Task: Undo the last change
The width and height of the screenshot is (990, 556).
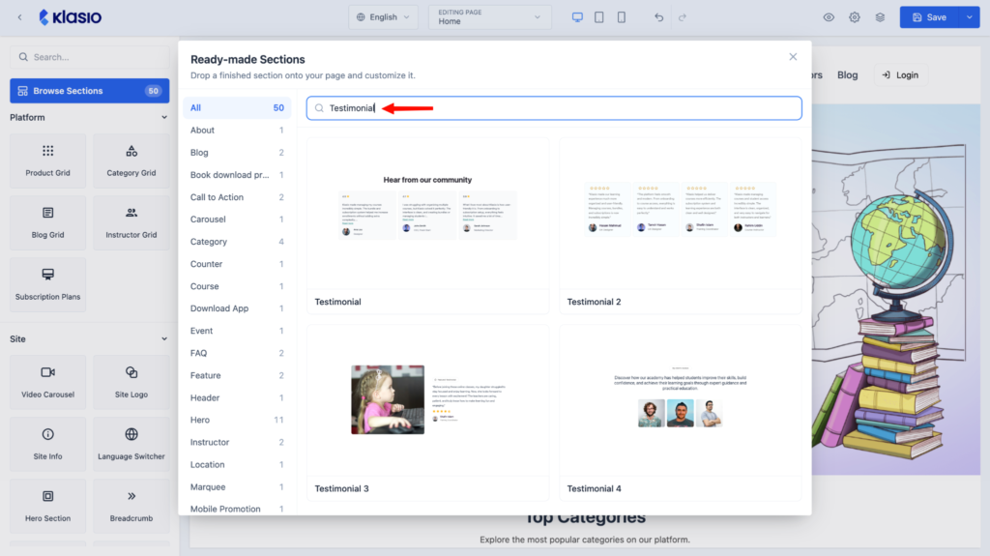Action: coord(658,17)
